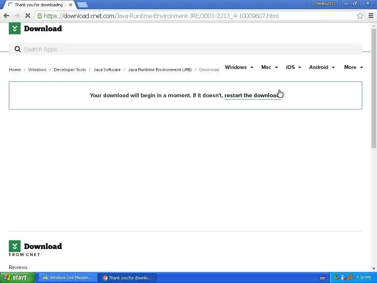Open the Java Software breadcrumb

[x=107, y=70]
